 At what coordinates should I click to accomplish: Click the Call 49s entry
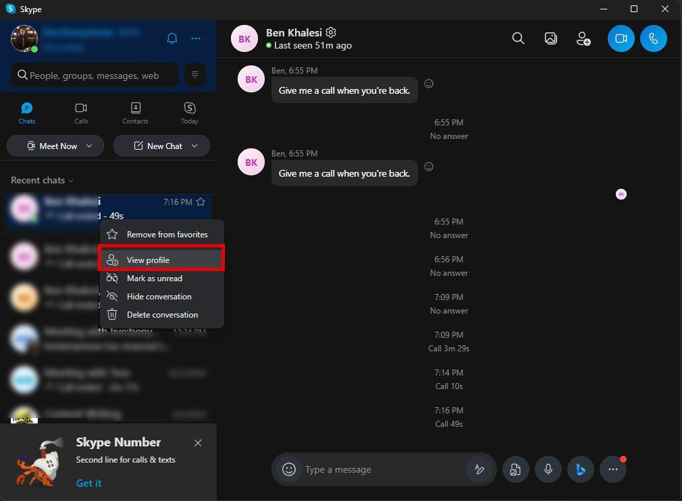(449, 424)
